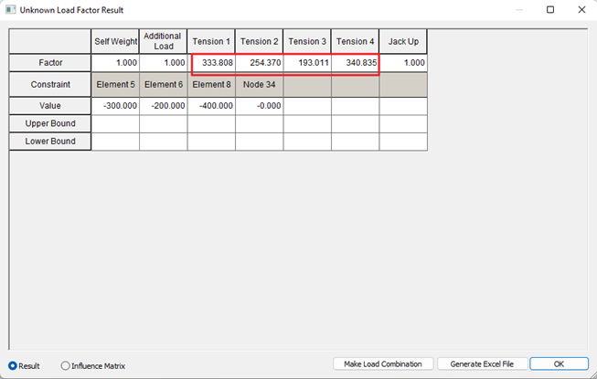Click the app icon in title bar

10,10
